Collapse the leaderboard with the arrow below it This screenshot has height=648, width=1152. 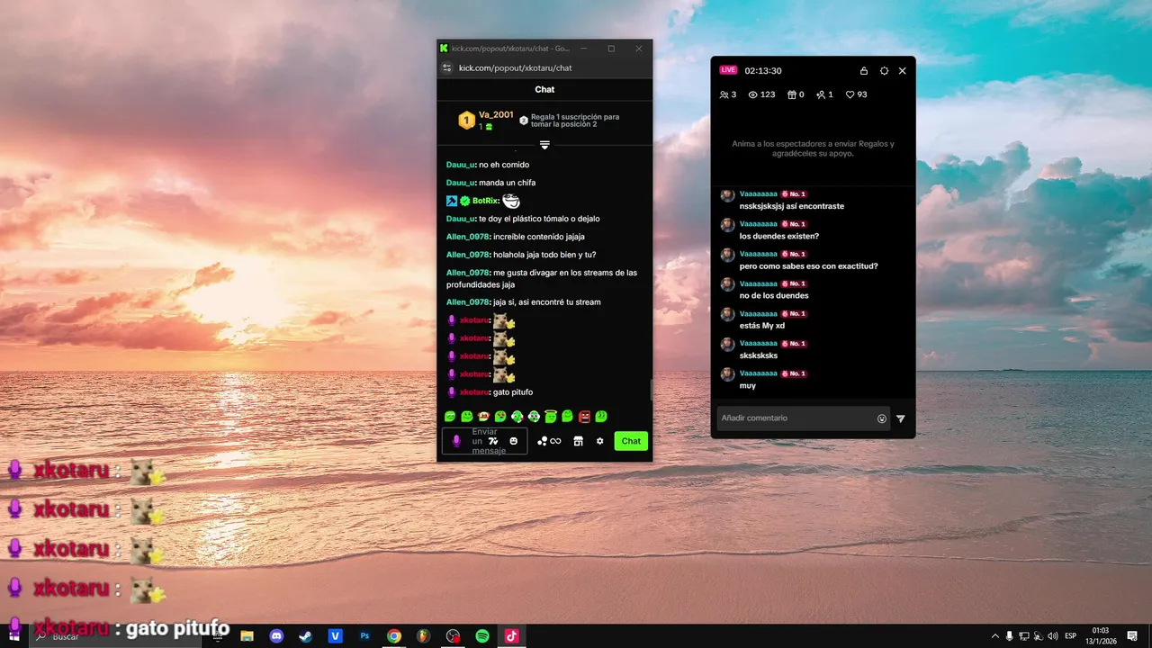[x=544, y=145]
